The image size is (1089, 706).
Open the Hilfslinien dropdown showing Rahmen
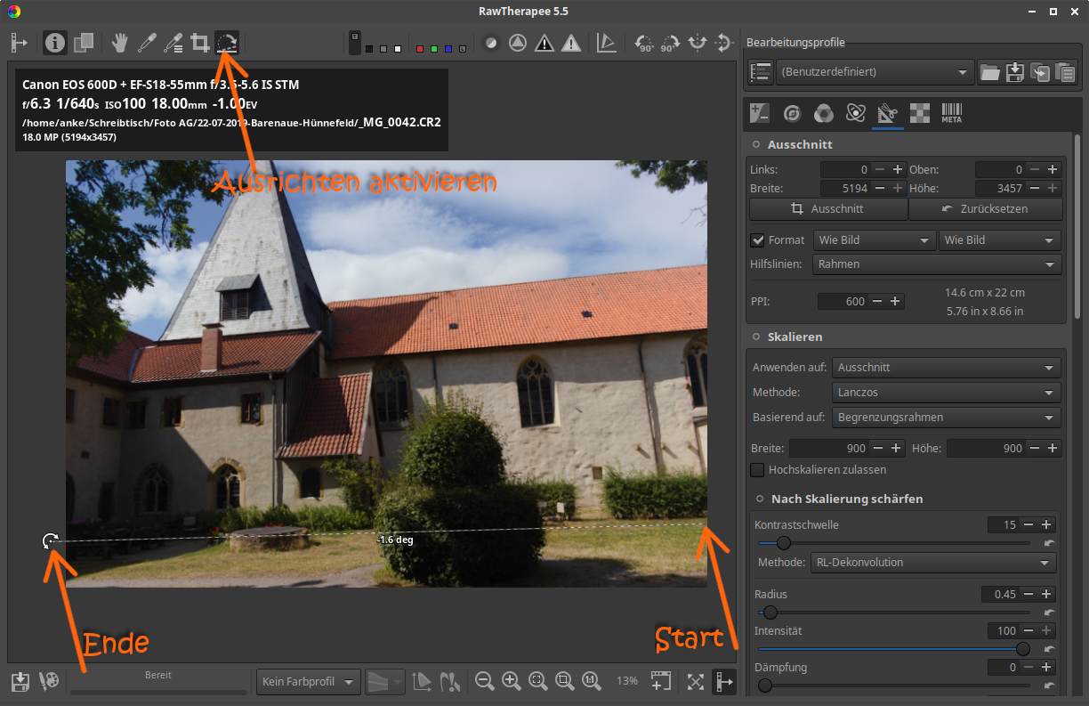tap(937, 264)
